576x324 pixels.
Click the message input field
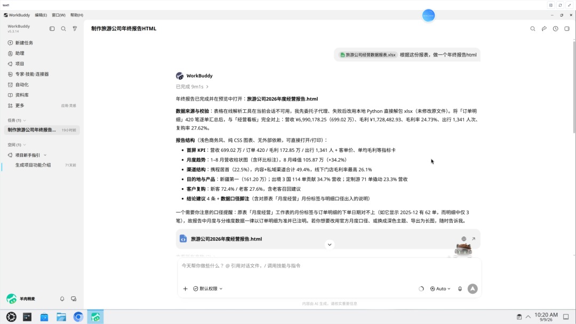point(329,266)
